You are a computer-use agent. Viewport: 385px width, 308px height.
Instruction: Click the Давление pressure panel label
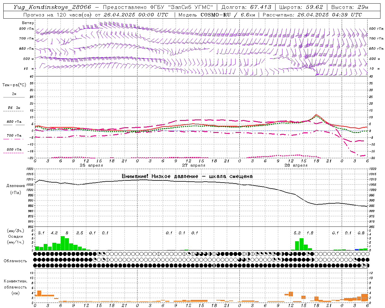[16, 186]
